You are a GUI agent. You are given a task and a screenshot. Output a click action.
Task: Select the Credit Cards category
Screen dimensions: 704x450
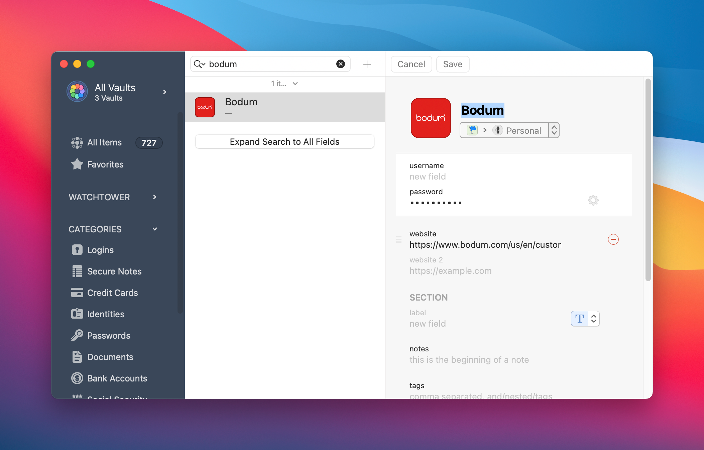click(112, 293)
